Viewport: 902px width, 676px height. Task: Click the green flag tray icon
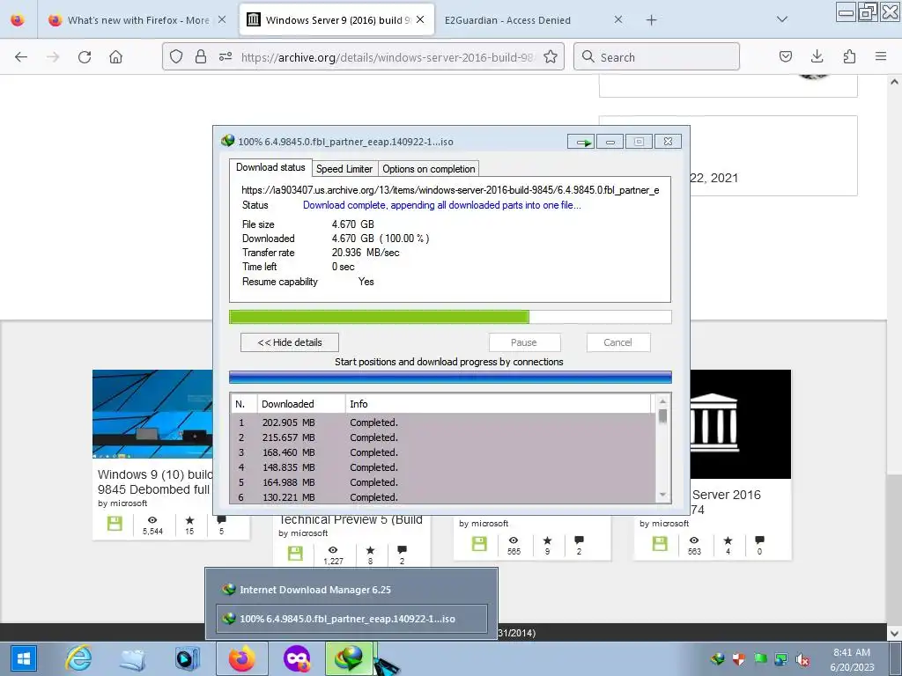coord(760,658)
